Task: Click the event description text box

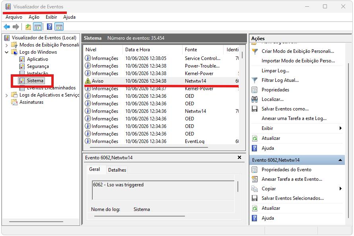Action: click(163, 190)
